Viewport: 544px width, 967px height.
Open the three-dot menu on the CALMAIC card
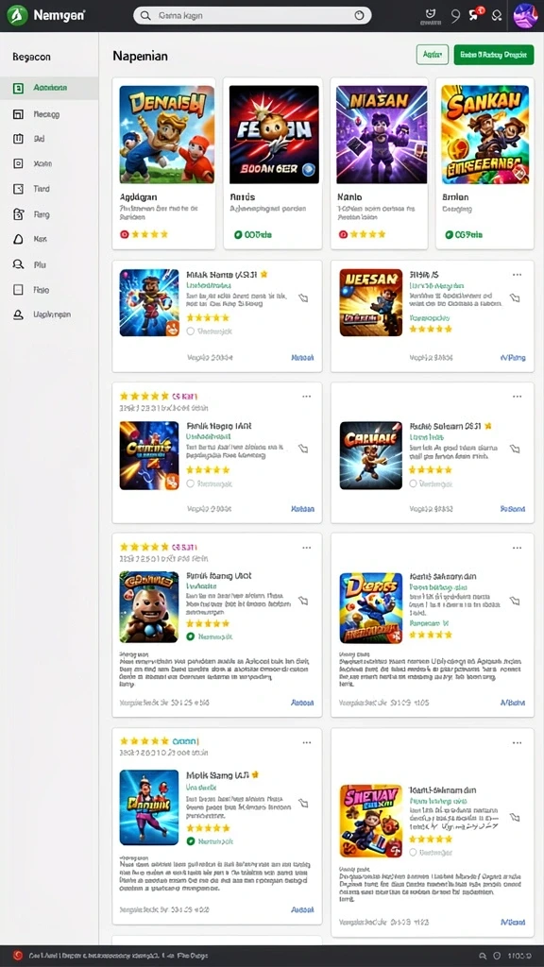click(x=517, y=396)
